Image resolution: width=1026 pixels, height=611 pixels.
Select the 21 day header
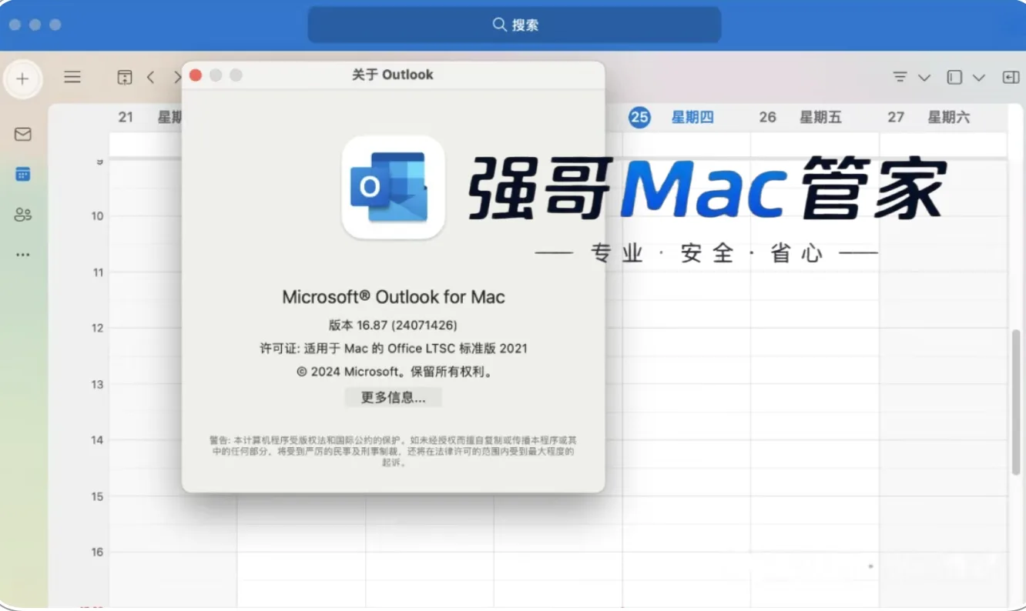pos(126,117)
